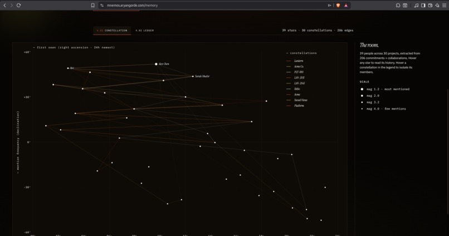
Task: Open the extensions puzzle icon
Action: coord(398,5)
